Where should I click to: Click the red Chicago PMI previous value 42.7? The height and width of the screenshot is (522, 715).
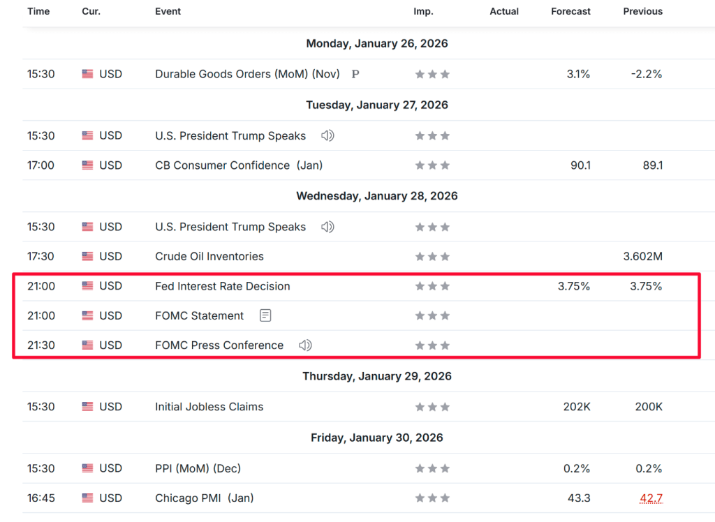[x=651, y=498]
